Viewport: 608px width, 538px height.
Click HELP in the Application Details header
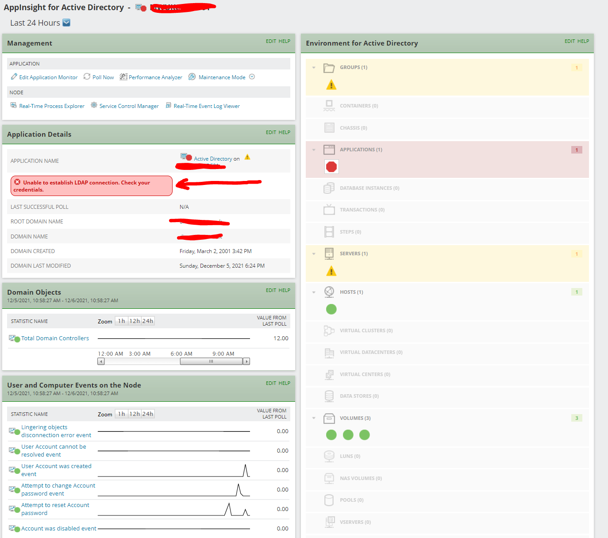(x=285, y=132)
